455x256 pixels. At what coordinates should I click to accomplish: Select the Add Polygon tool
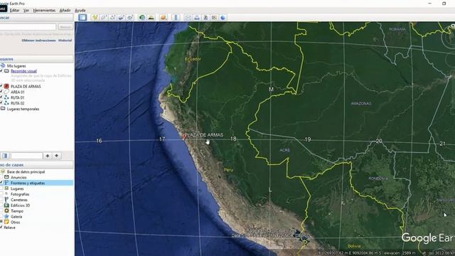coord(104,17)
